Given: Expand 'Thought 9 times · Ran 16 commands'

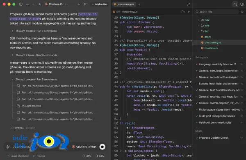Looking at the screenshot, I should [34, 55].
